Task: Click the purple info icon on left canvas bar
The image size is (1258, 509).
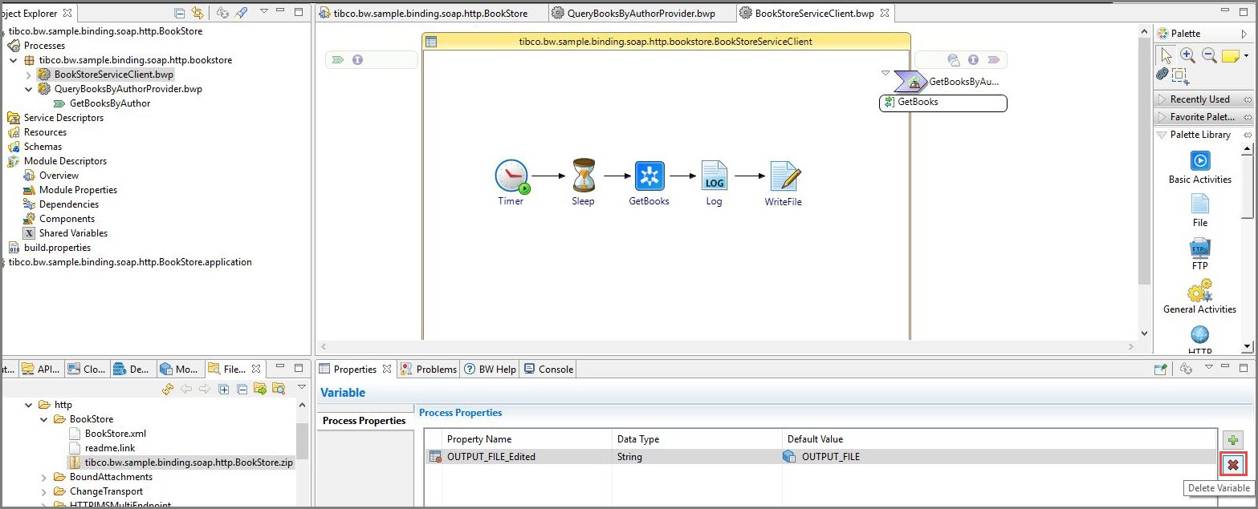Action: [x=357, y=59]
